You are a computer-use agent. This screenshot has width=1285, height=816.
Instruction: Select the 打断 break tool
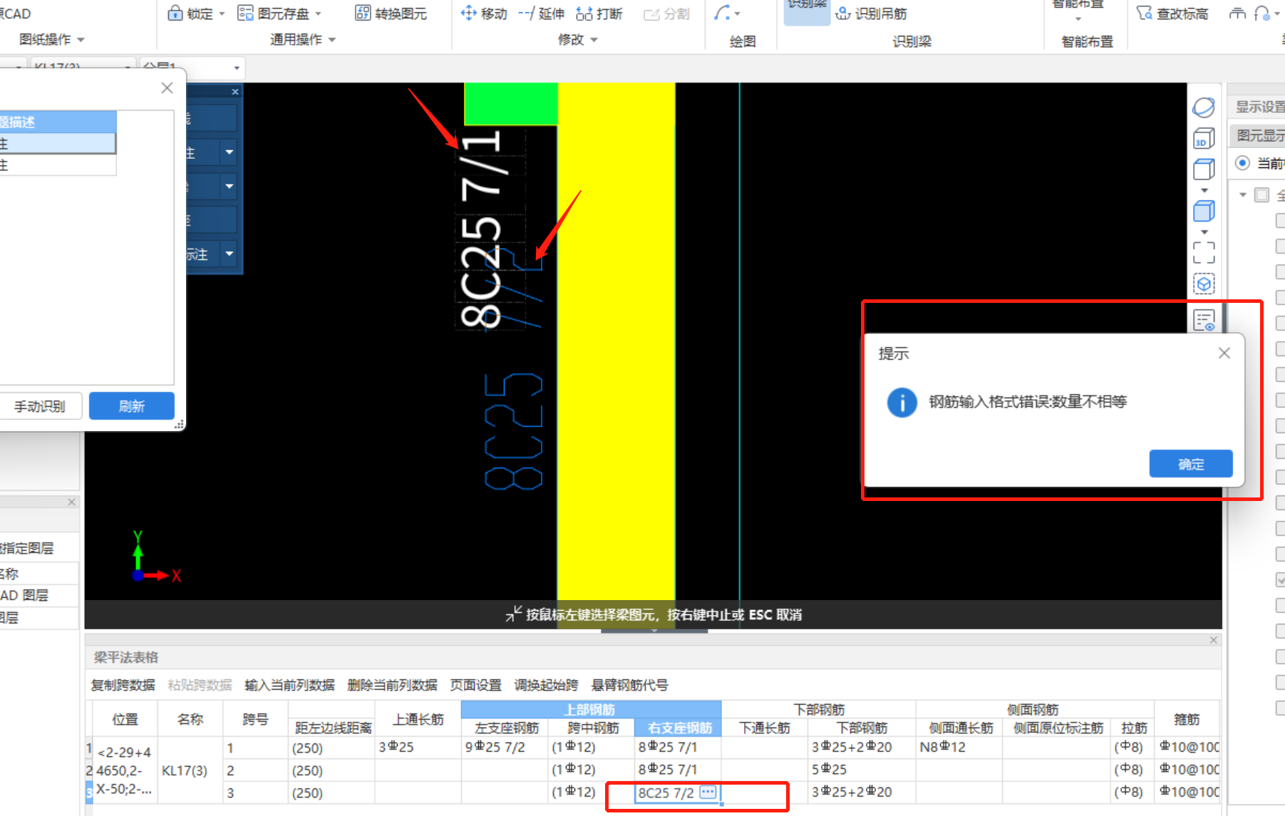599,14
